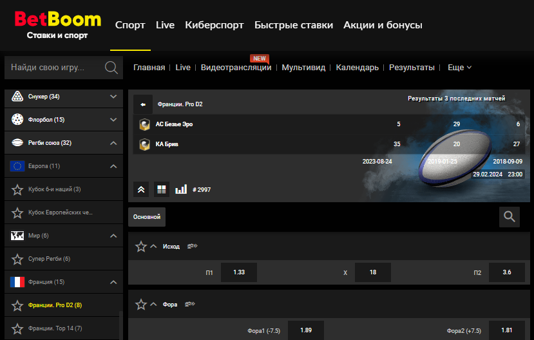534x340 pixels.
Task: Click the double-chevron collapse icon
Action: [x=141, y=189]
